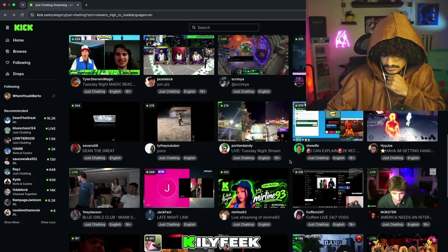448x252 pixels.
Task: Go back with the browser back arrow
Action: coord(5,15)
